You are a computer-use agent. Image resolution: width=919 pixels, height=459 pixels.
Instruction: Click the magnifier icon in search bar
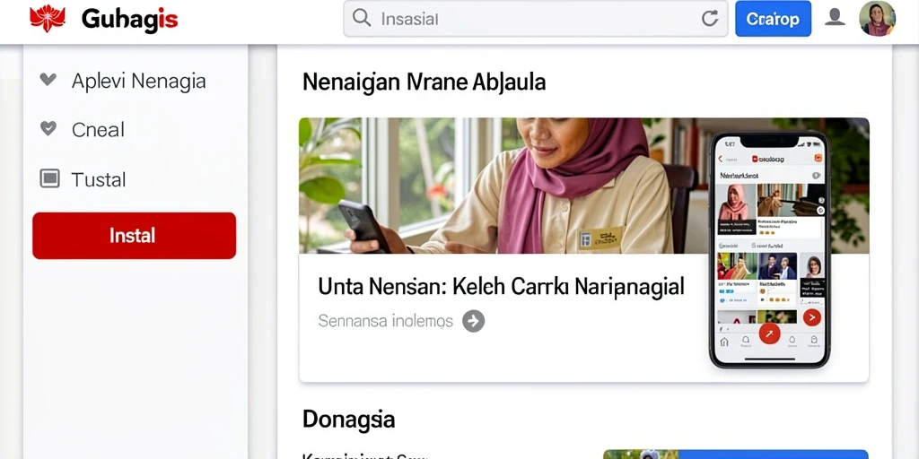point(362,18)
